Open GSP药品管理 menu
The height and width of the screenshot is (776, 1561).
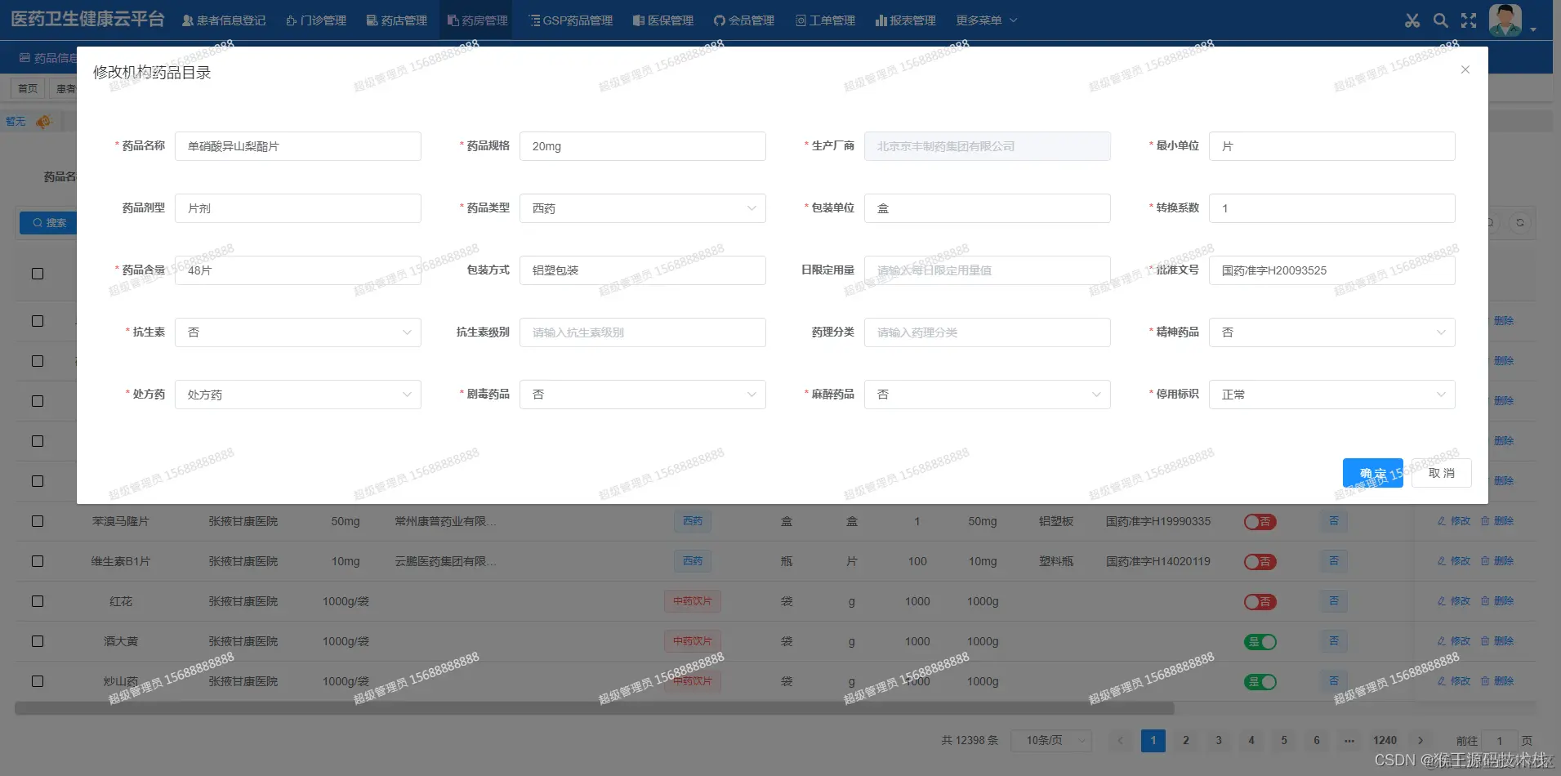pyautogui.click(x=571, y=20)
